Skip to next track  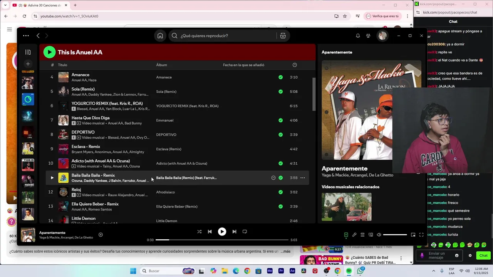click(234, 232)
